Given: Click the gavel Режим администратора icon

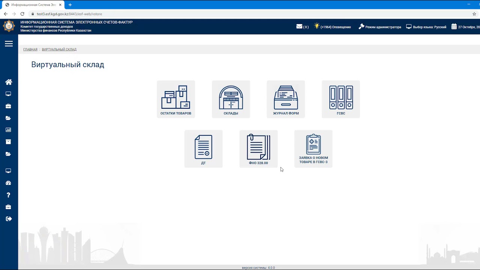Looking at the screenshot, I should (x=361, y=26).
